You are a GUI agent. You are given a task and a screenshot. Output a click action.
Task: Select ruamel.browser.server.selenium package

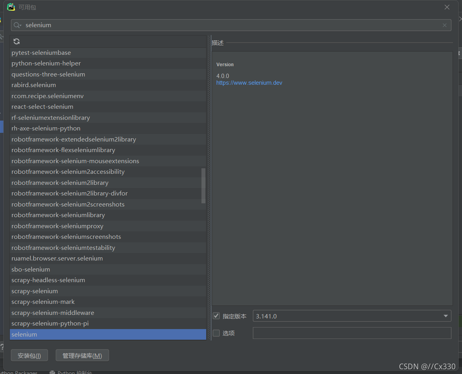(x=108, y=258)
